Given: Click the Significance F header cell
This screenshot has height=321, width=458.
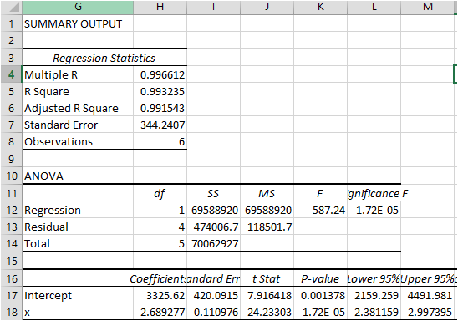Looking at the screenshot, I should [x=374, y=193].
